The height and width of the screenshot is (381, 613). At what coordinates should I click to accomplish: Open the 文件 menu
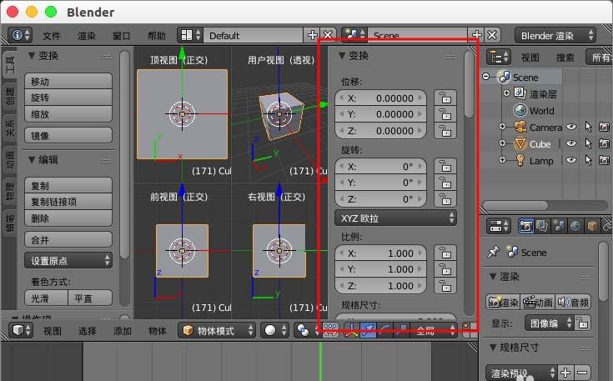(52, 36)
